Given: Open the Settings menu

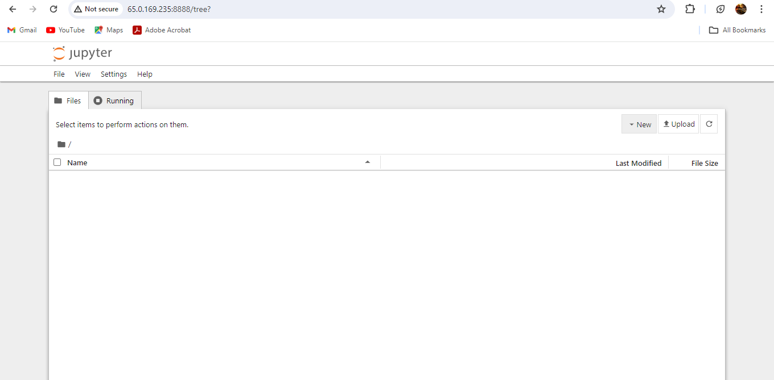Looking at the screenshot, I should (x=113, y=74).
